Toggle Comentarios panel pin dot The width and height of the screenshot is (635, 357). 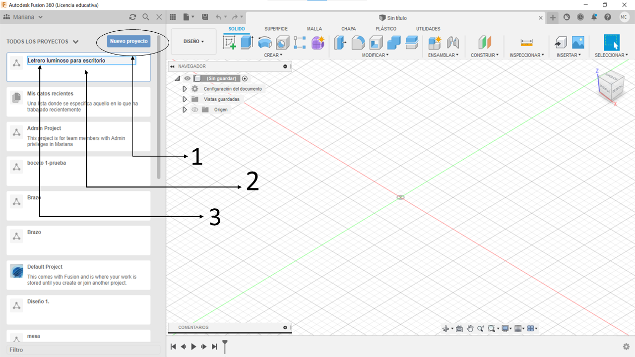point(285,327)
